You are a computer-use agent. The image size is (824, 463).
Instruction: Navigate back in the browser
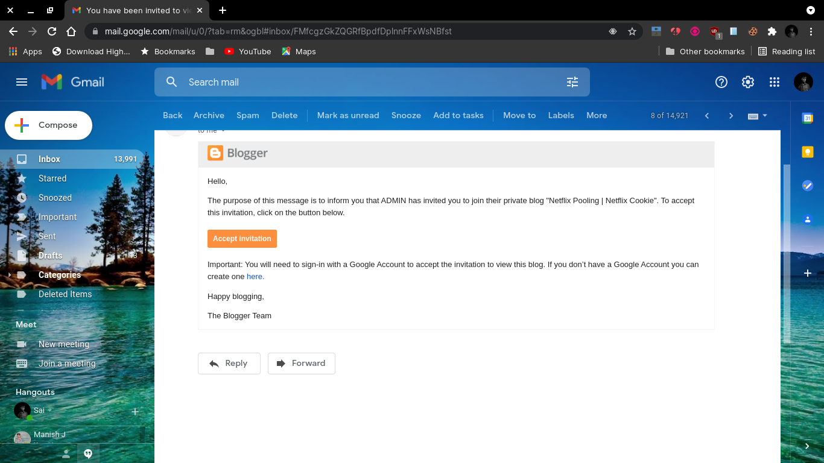pos(13,31)
